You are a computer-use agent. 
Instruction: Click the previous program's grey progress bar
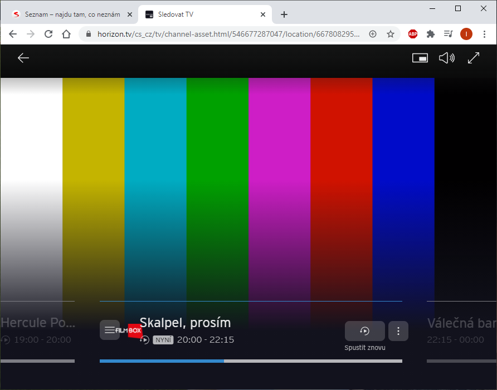37,361
